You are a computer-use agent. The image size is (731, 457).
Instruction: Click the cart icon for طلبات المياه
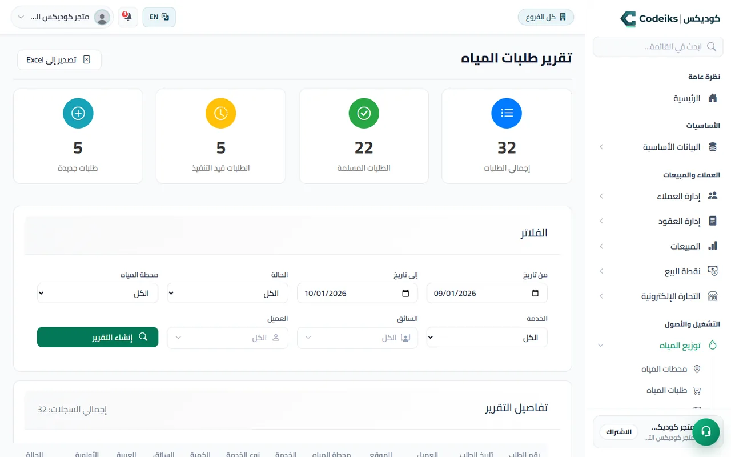[697, 391]
